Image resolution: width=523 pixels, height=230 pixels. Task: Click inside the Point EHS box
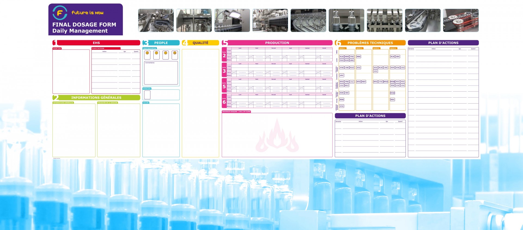71,72
